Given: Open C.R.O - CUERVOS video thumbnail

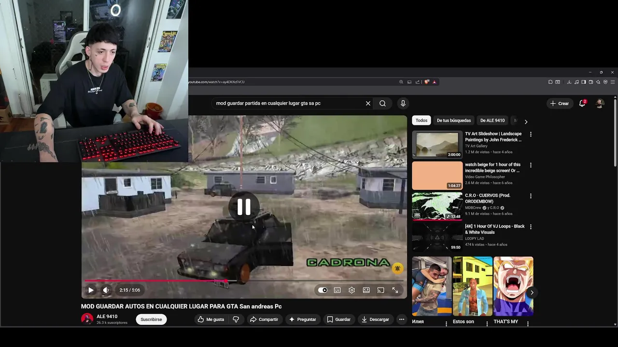Looking at the screenshot, I should 437,206.
